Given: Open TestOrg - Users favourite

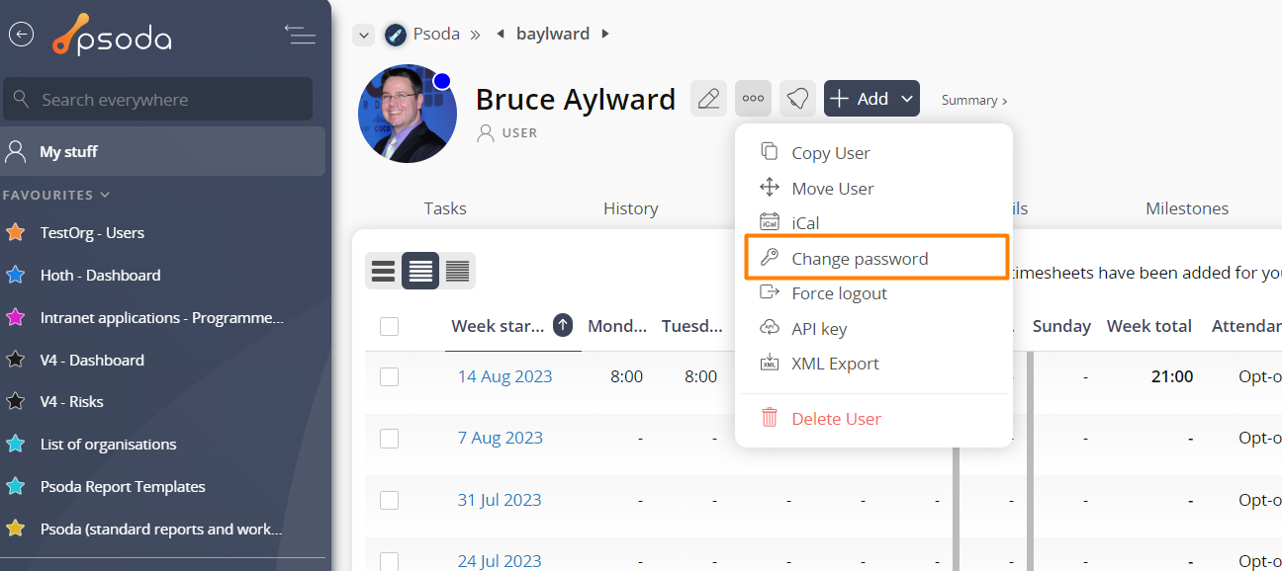Looking at the screenshot, I should tap(92, 233).
